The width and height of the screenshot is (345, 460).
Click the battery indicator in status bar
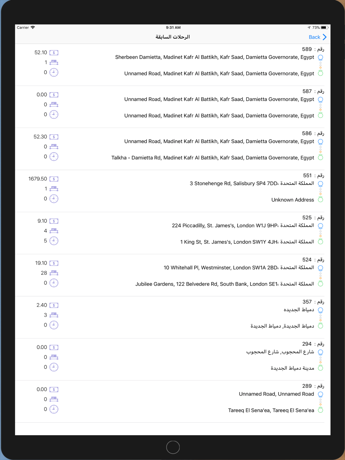[325, 28]
